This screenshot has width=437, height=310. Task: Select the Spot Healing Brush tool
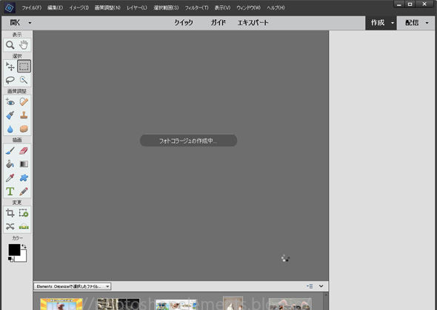click(24, 102)
